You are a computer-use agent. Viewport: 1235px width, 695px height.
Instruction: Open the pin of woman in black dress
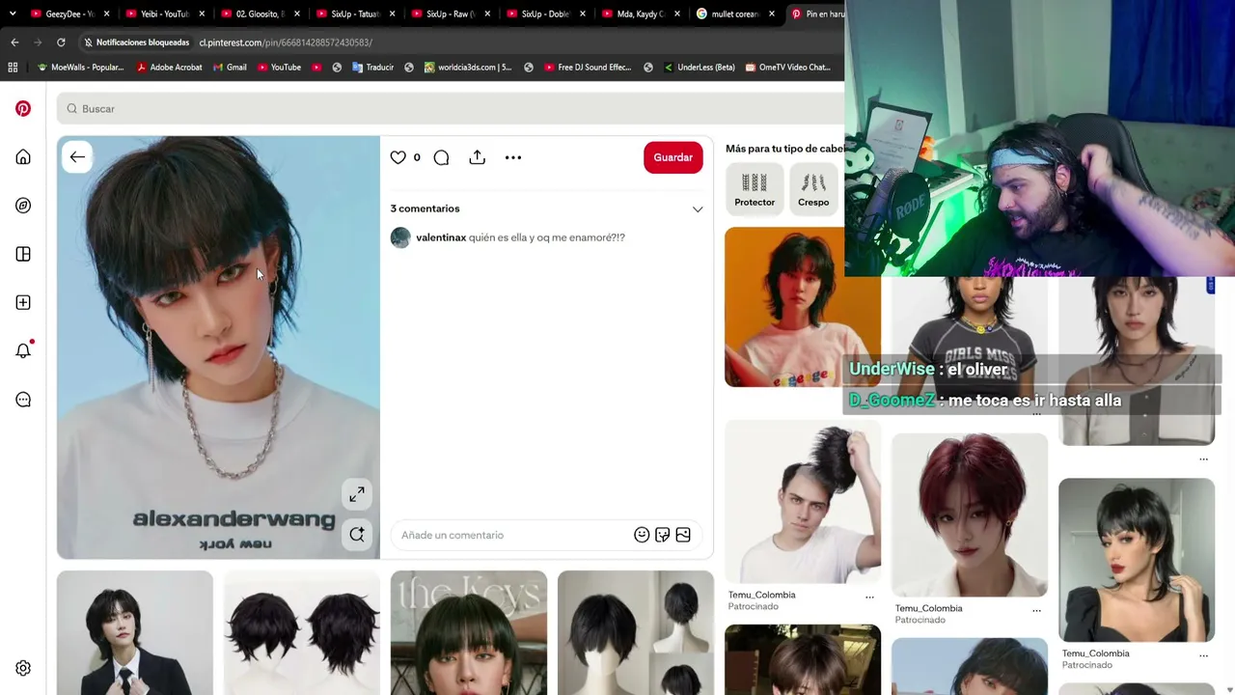pos(1137,561)
